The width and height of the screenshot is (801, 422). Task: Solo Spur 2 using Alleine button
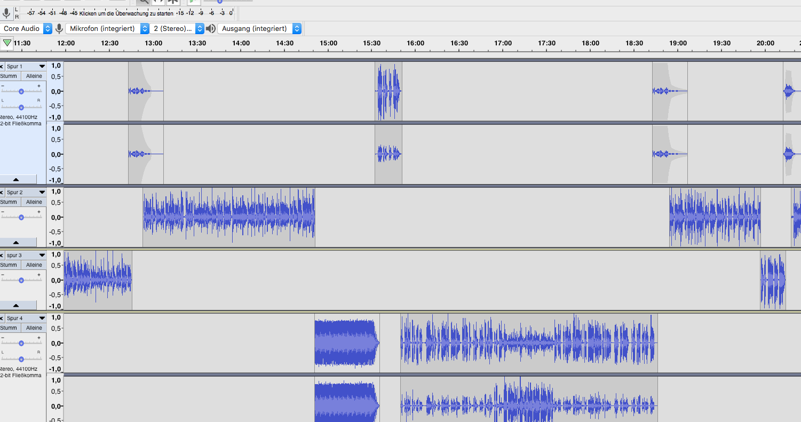point(34,202)
